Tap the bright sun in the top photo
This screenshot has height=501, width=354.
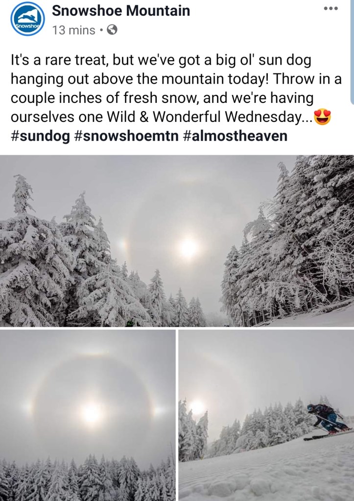tap(188, 248)
